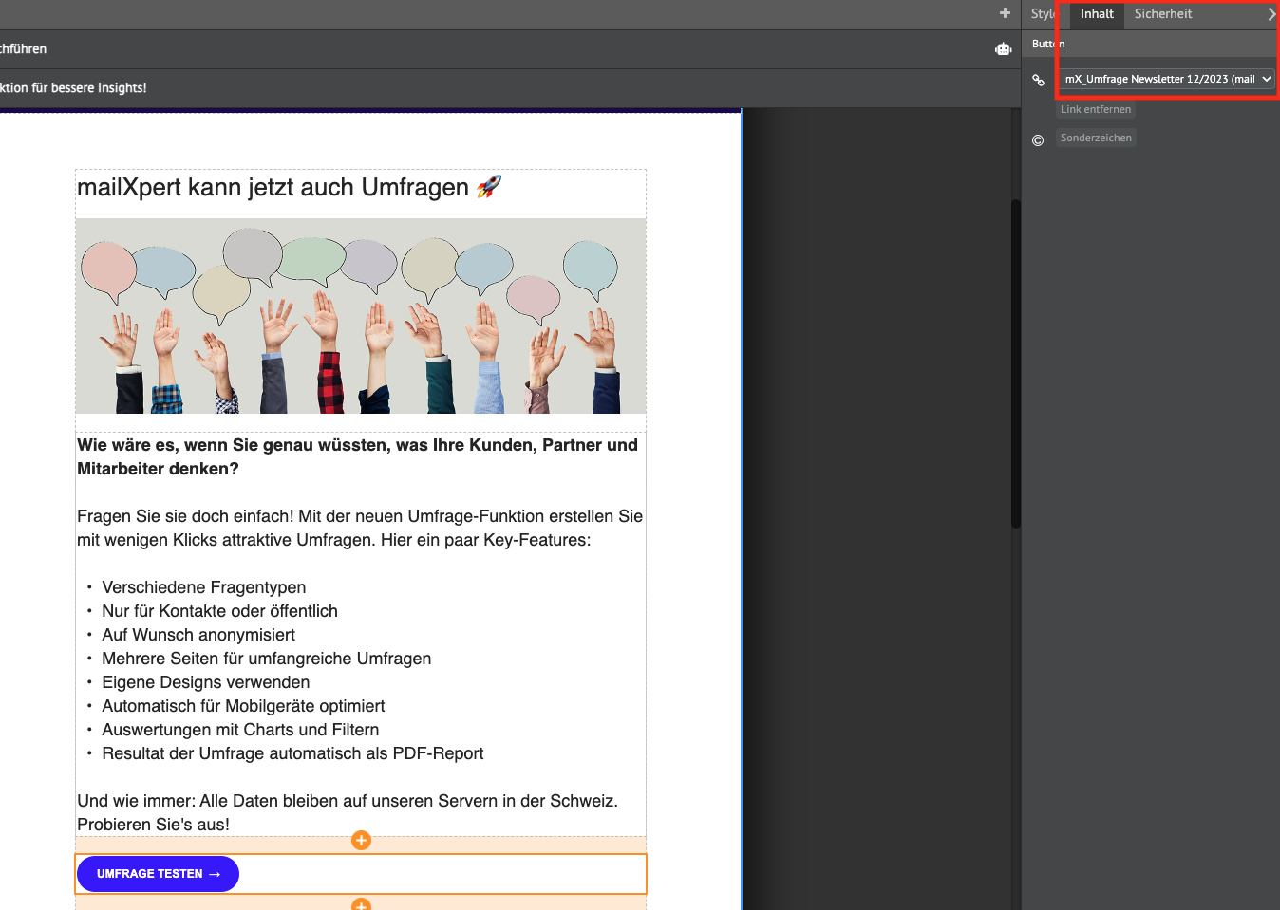Expand tabs with the right chevron arrow
Viewport: 1280px width, 910px height.
[x=1271, y=14]
